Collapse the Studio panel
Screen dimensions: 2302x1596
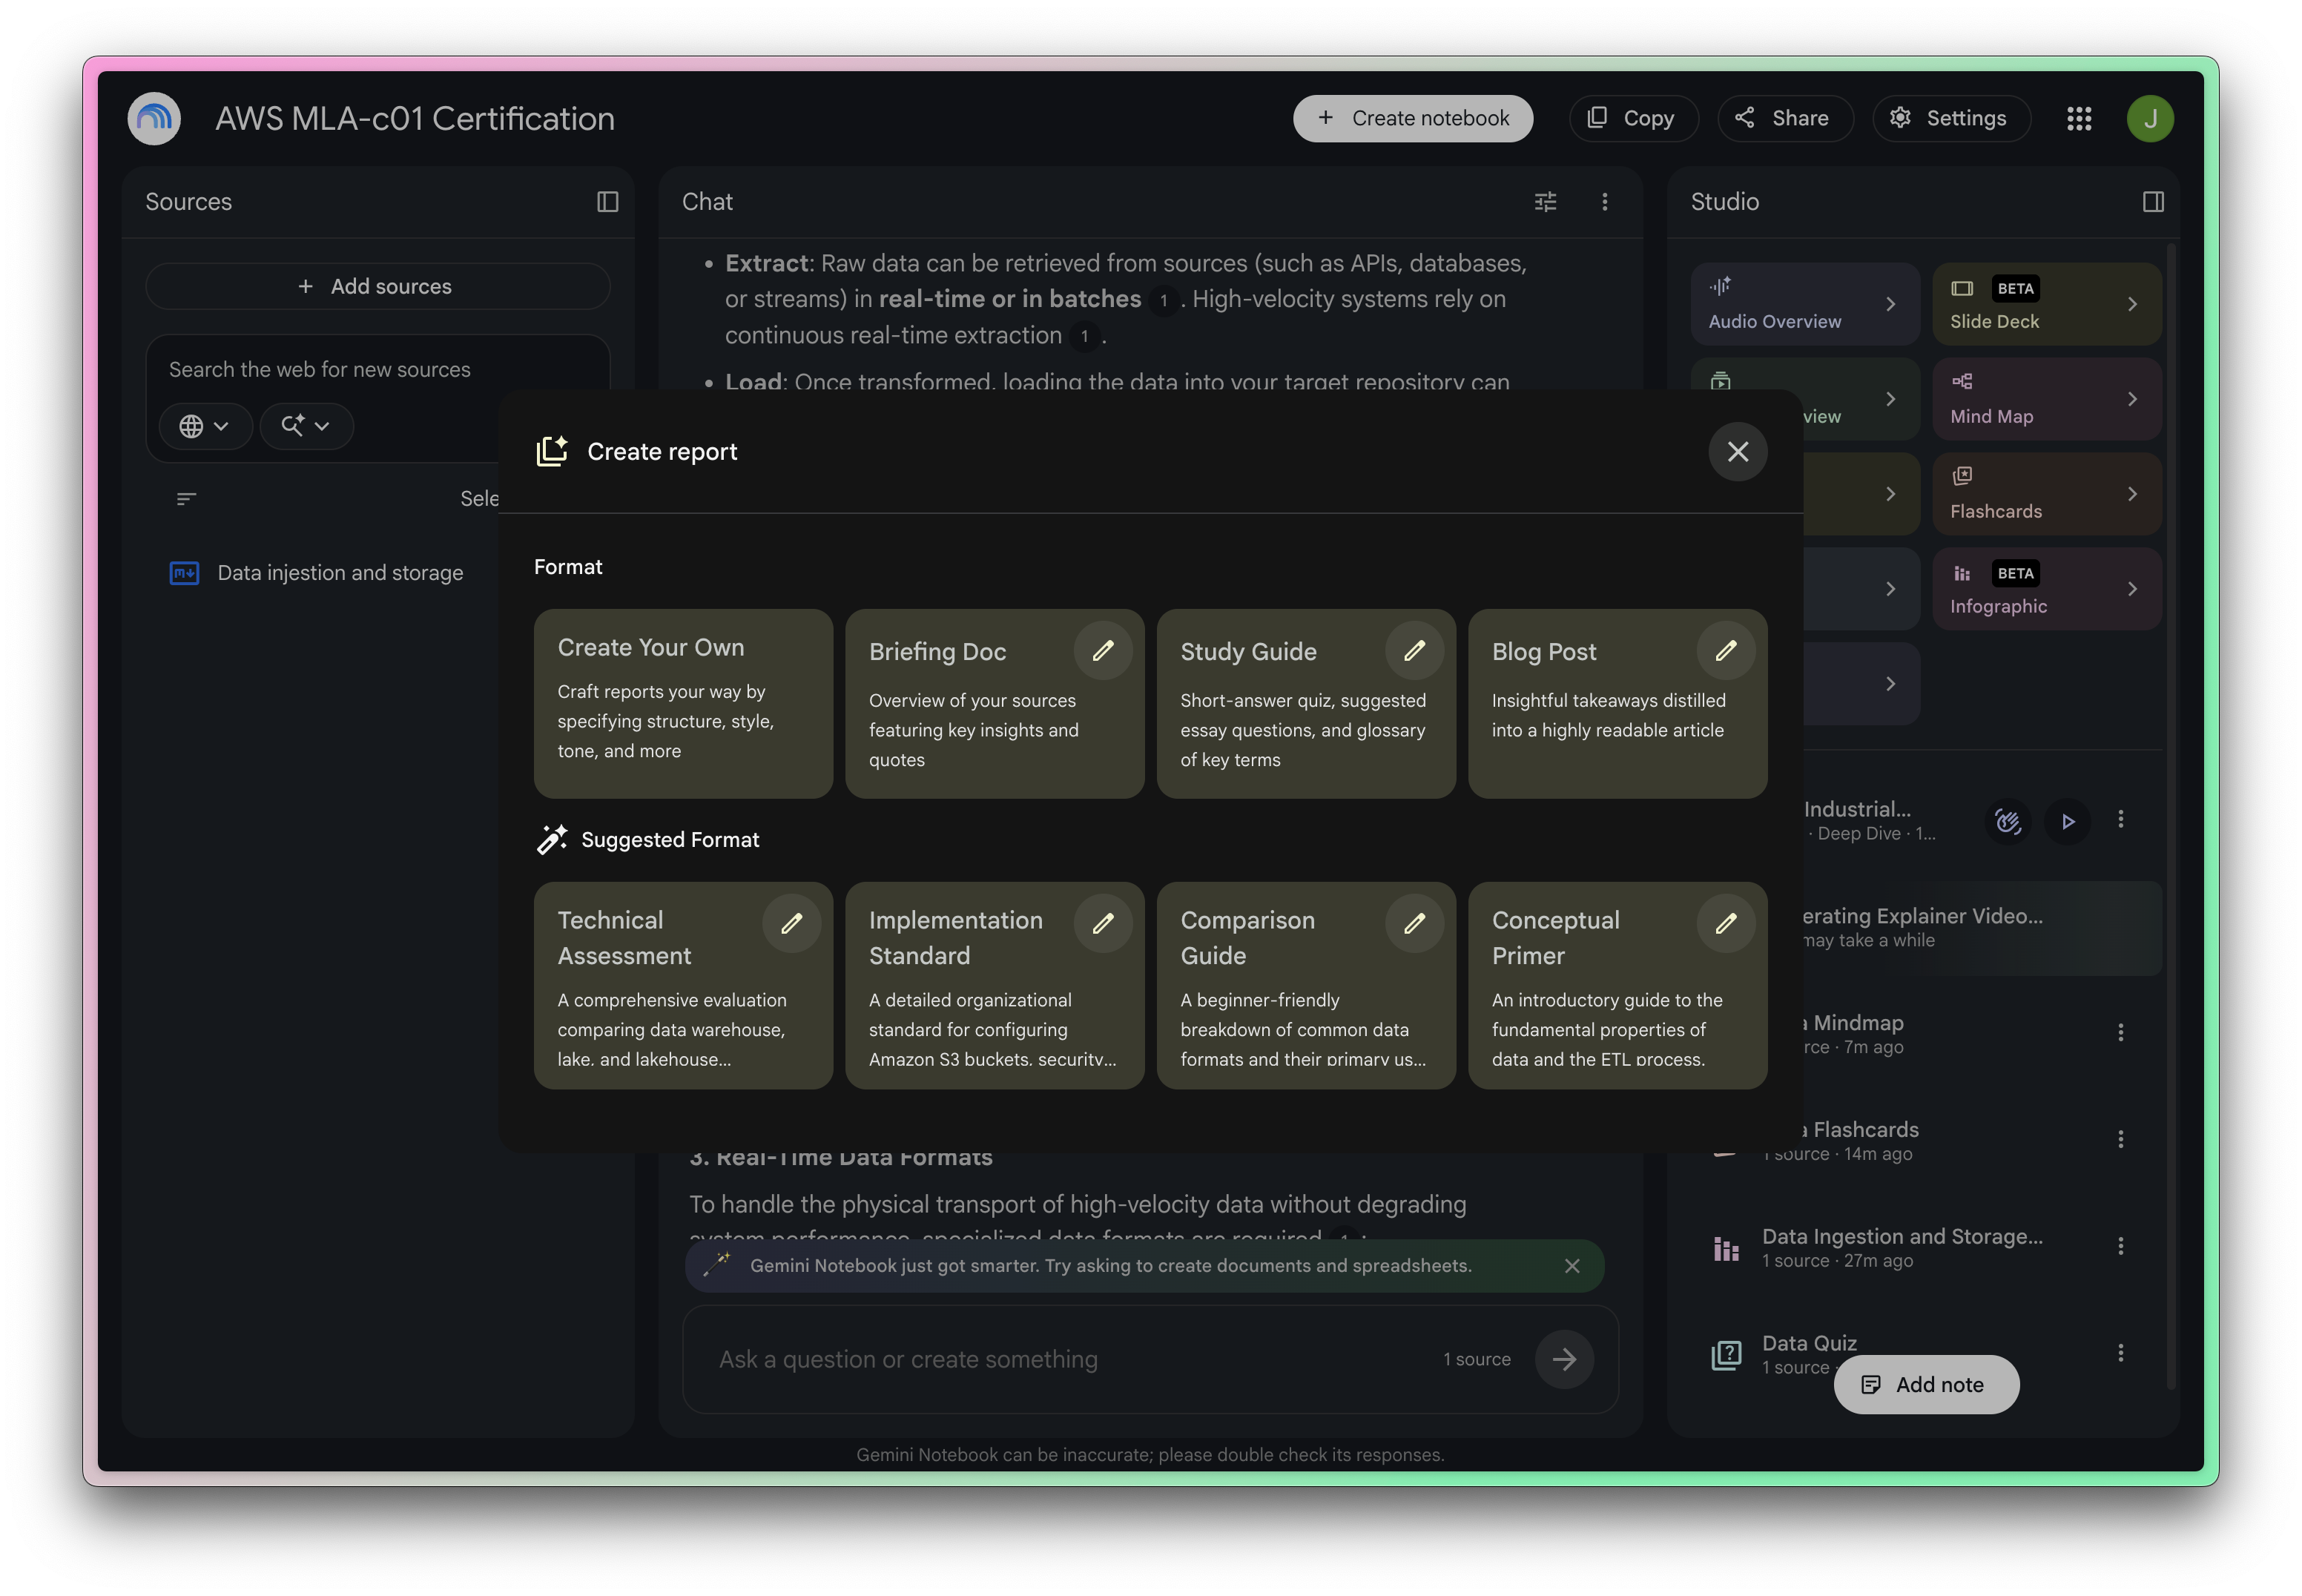click(2153, 202)
